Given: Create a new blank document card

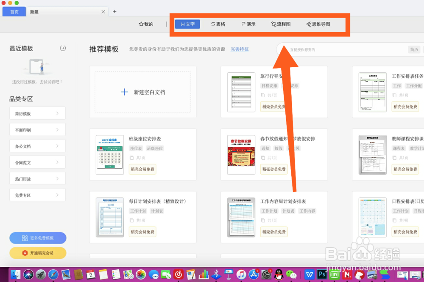Looking at the screenshot, I should tap(143, 92).
